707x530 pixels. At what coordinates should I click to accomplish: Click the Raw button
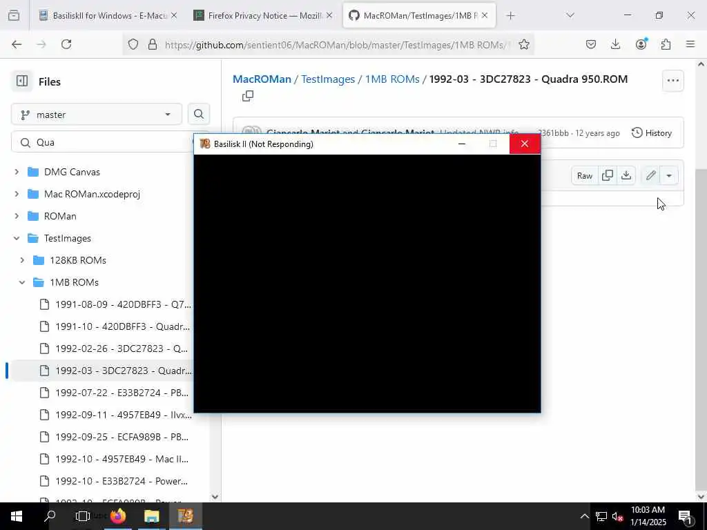point(584,175)
